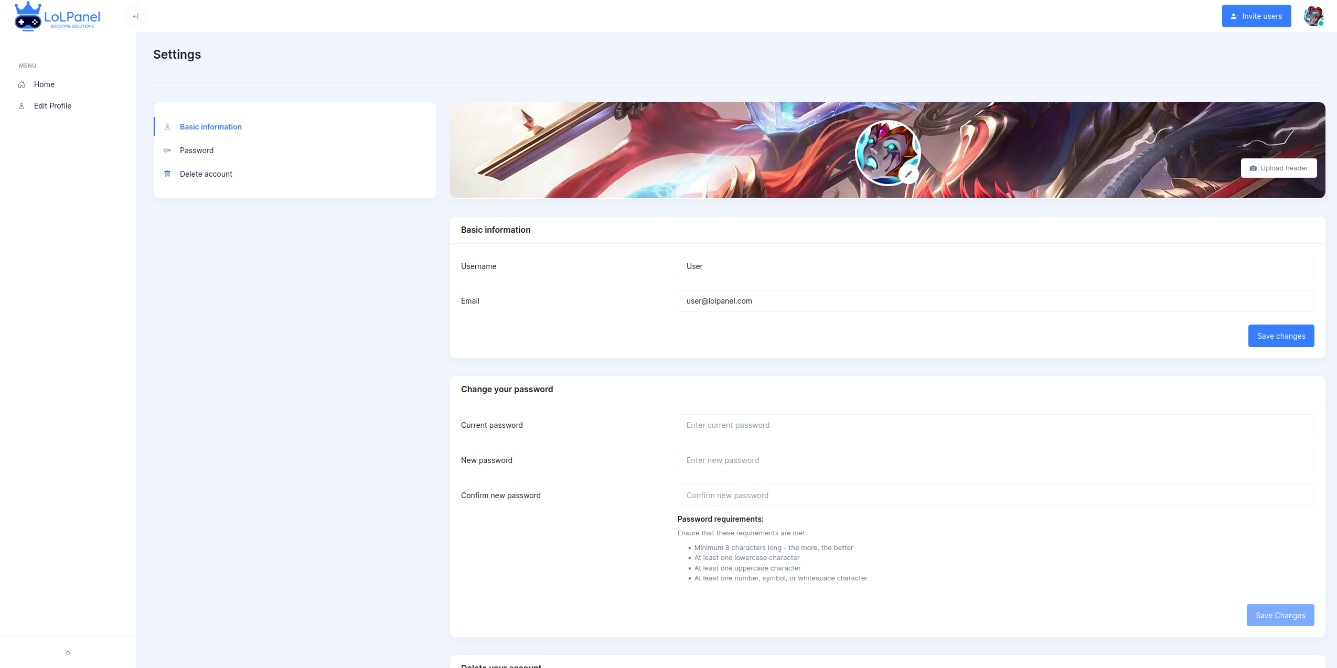Click the Edit Profile person icon
This screenshot has width=1337, height=668.
[22, 106]
